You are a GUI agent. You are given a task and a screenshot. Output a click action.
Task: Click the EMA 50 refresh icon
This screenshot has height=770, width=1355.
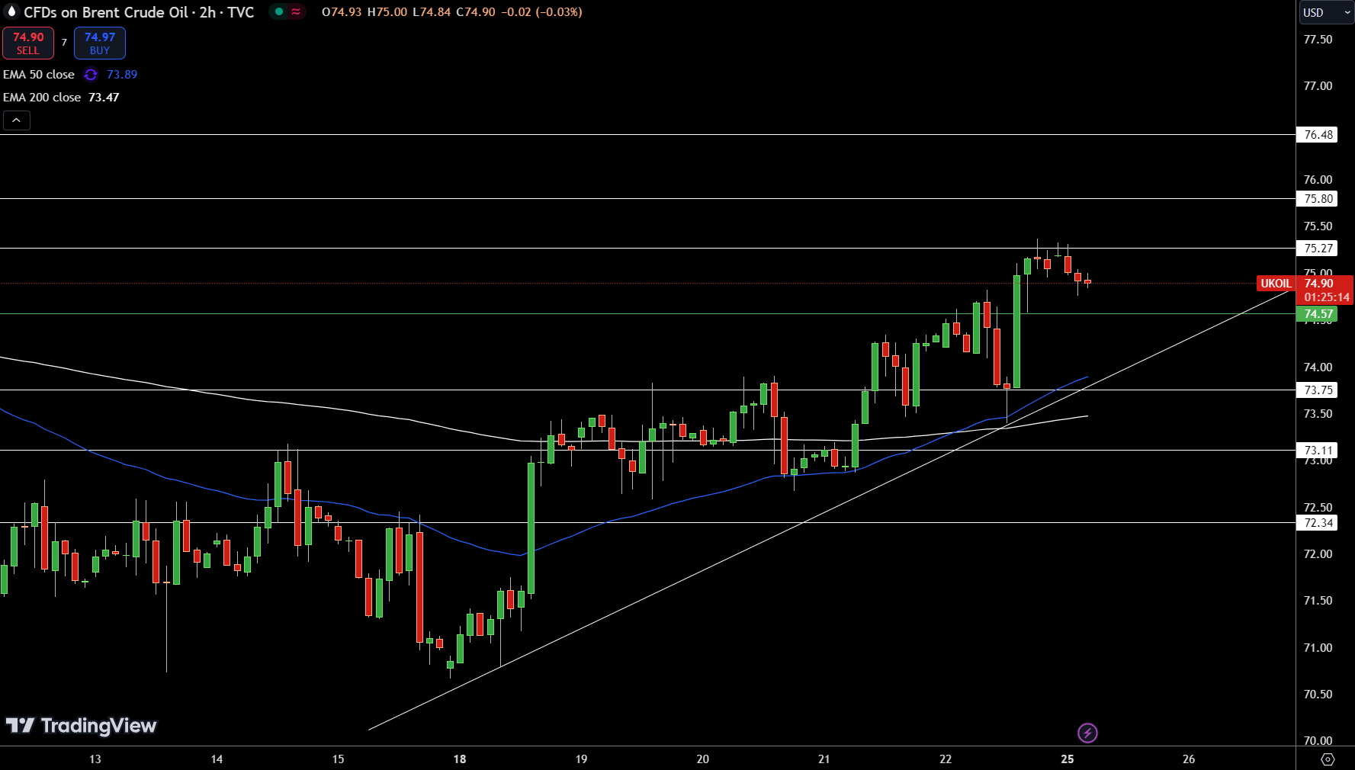[91, 75]
